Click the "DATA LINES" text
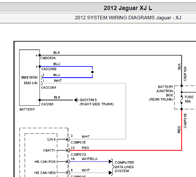 tap(124, 167)
